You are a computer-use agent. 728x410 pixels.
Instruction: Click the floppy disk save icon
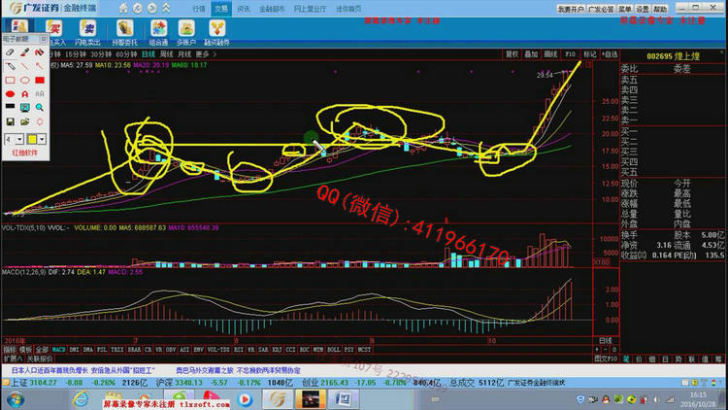(10, 121)
